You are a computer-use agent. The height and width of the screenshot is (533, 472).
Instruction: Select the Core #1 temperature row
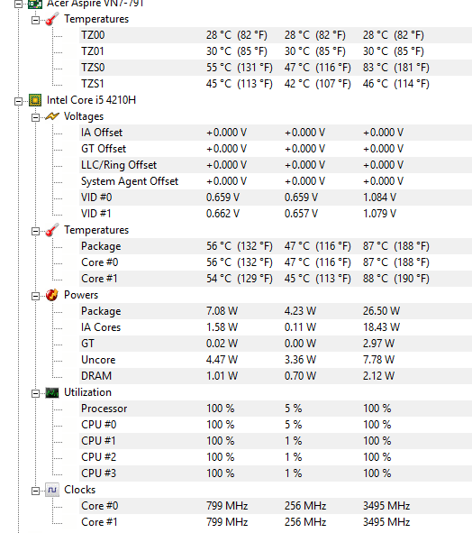276,279
